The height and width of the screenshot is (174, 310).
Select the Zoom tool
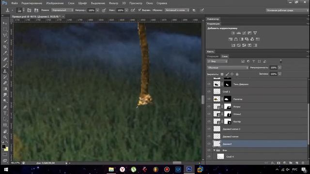(x=5, y=137)
